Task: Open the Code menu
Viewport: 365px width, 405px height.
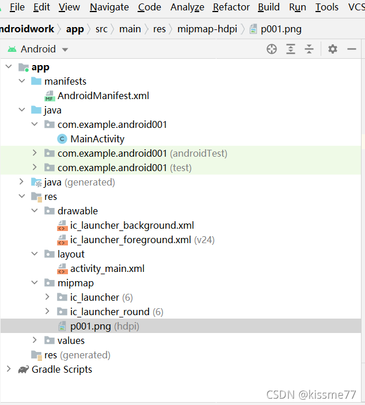Action: pyautogui.click(x=149, y=7)
